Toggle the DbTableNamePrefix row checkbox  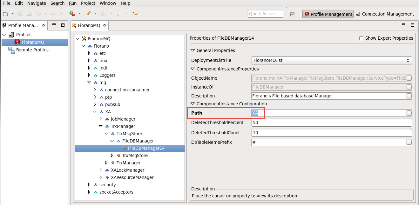click(x=409, y=142)
